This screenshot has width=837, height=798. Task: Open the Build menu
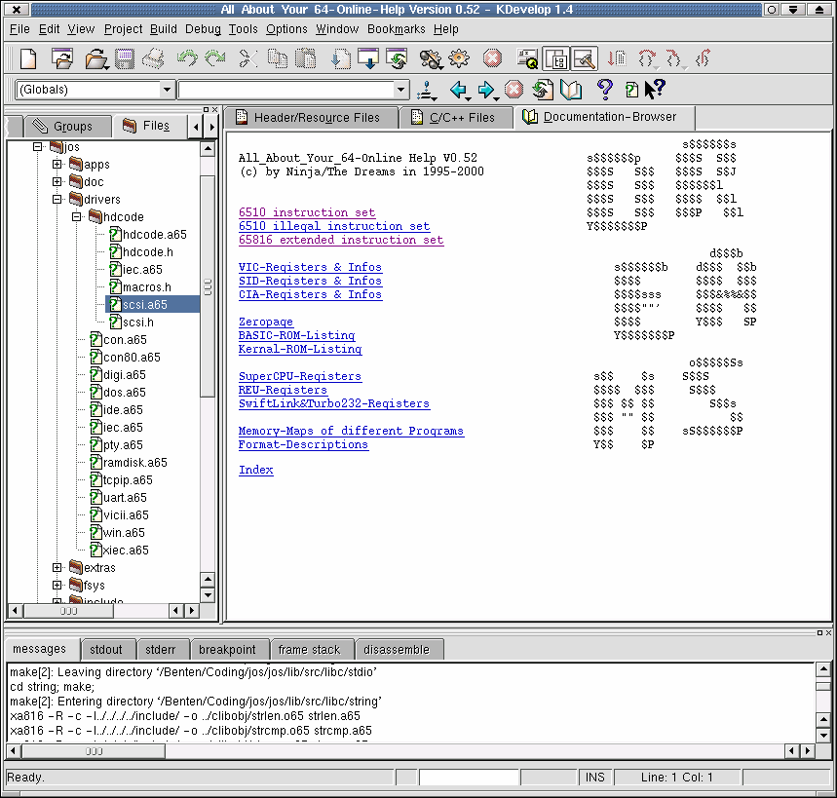point(164,29)
